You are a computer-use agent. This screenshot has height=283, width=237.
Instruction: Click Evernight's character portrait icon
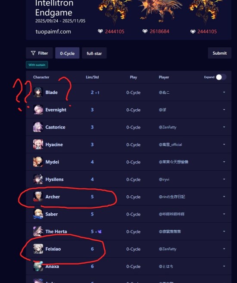[38, 110]
